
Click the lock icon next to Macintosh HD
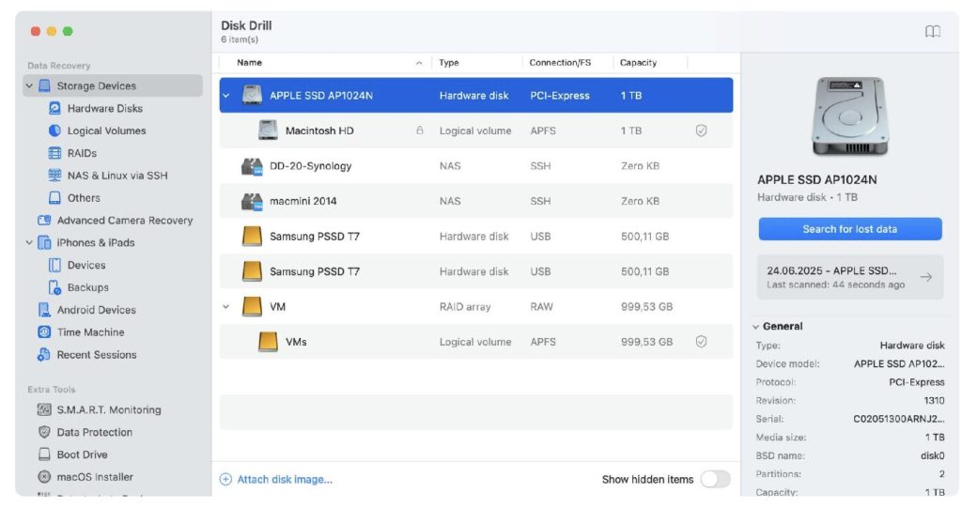coord(420,131)
